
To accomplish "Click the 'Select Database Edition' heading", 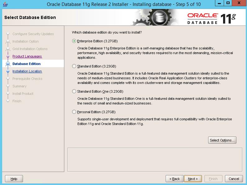I will pyautogui.click(x=30, y=17).
